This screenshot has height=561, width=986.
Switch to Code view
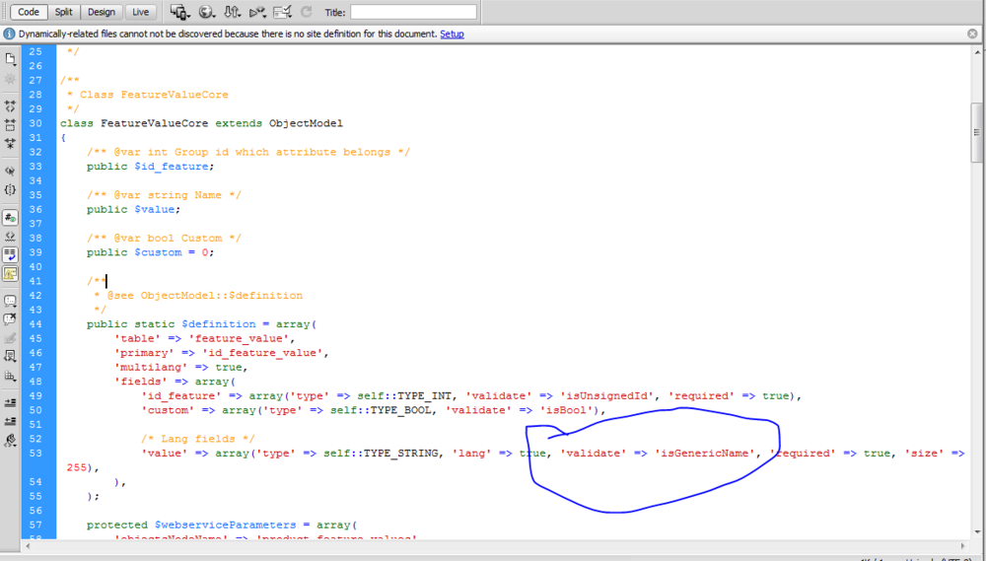pos(29,12)
